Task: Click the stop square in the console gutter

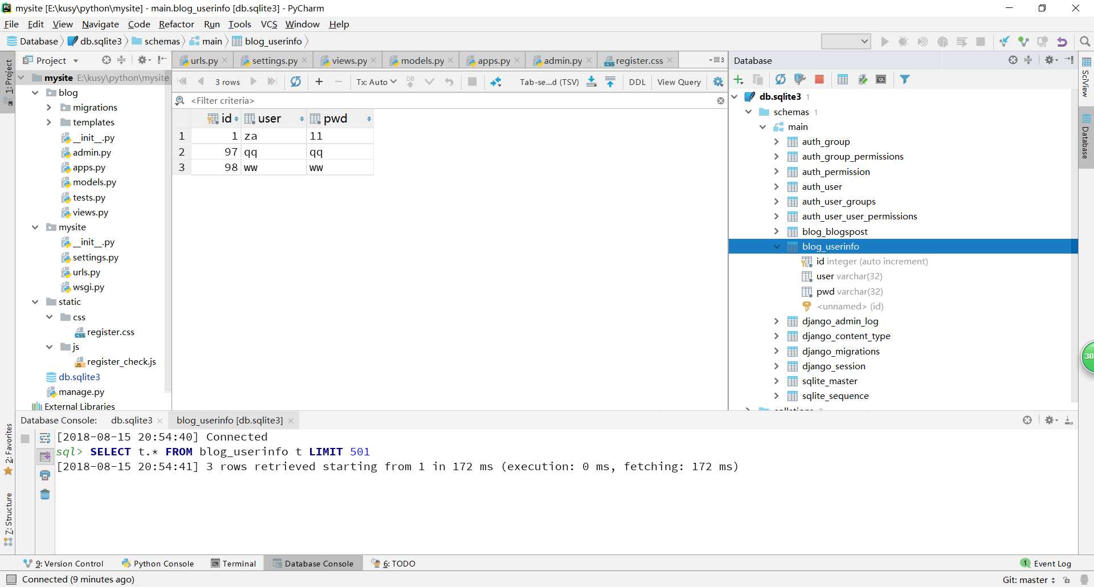Action: [x=25, y=439]
